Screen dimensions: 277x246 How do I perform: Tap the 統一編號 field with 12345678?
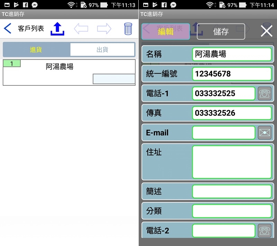[x=232, y=74]
